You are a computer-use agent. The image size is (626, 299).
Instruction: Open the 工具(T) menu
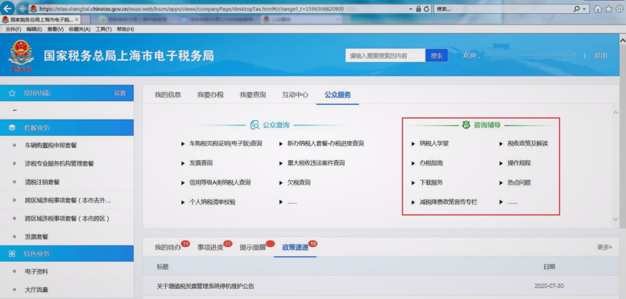point(104,29)
